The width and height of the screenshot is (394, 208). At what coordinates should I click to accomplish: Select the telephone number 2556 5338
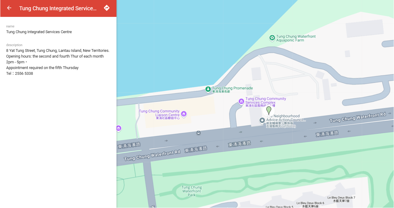[24, 74]
